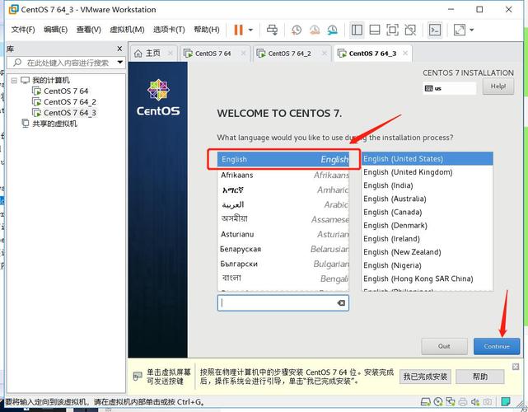Click the Take Snapshot clock icon
The height and width of the screenshot is (412, 528).
(x=297, y=30)
